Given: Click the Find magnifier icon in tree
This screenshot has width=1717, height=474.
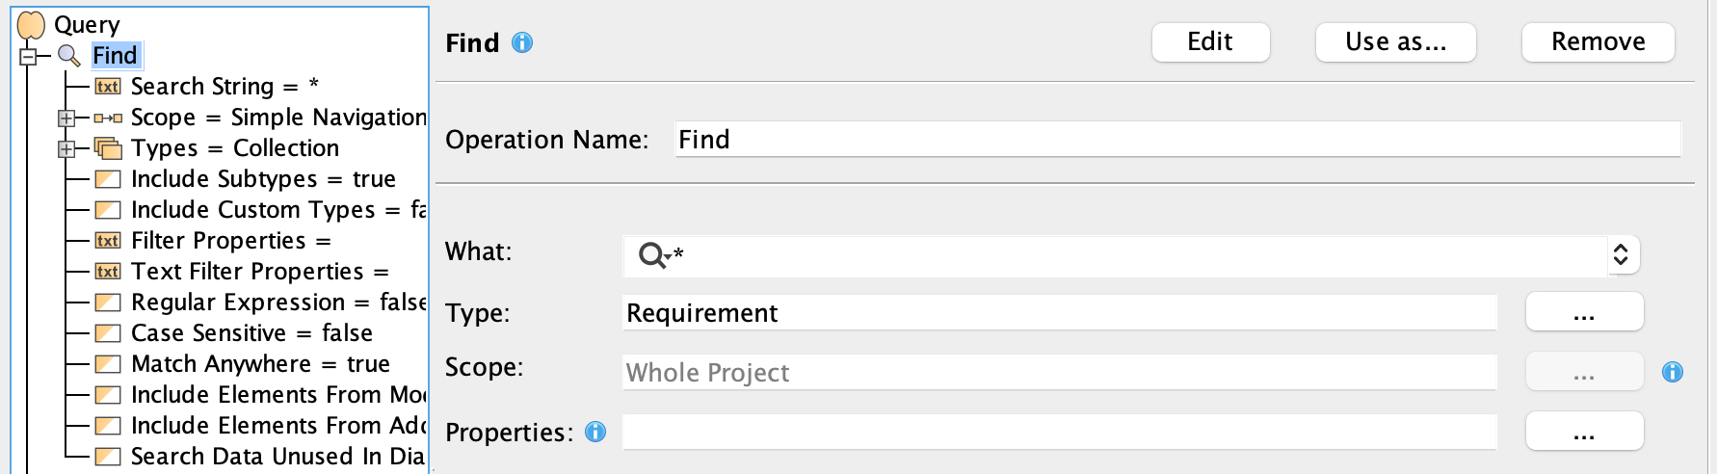Looking at the screenshot, I should 69,56.
